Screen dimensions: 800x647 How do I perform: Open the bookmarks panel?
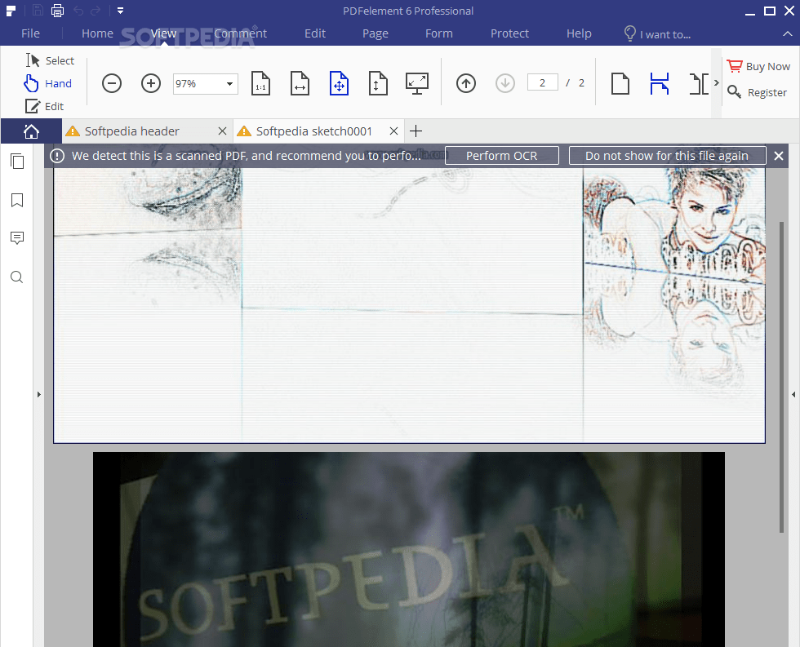point(17,200)
